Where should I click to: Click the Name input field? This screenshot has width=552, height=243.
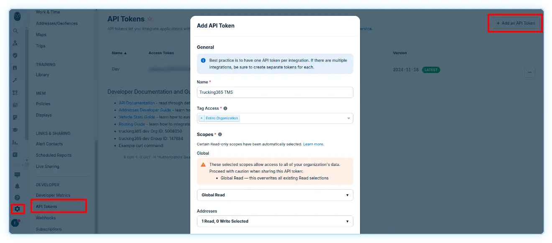pos(275,92)
